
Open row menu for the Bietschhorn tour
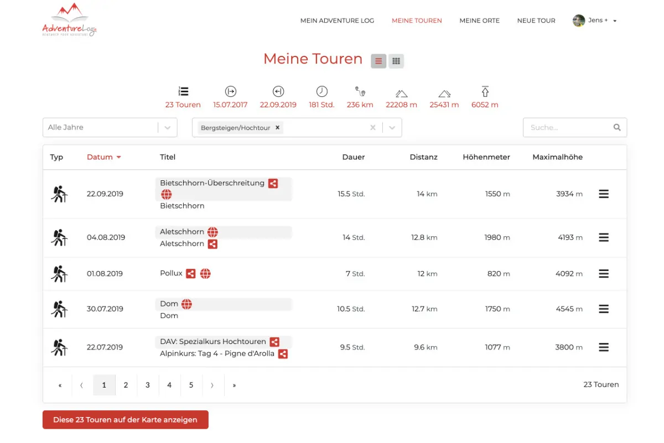(604, 194)
